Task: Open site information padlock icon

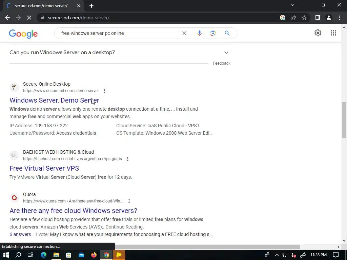Action: click(x=43, y=18)
